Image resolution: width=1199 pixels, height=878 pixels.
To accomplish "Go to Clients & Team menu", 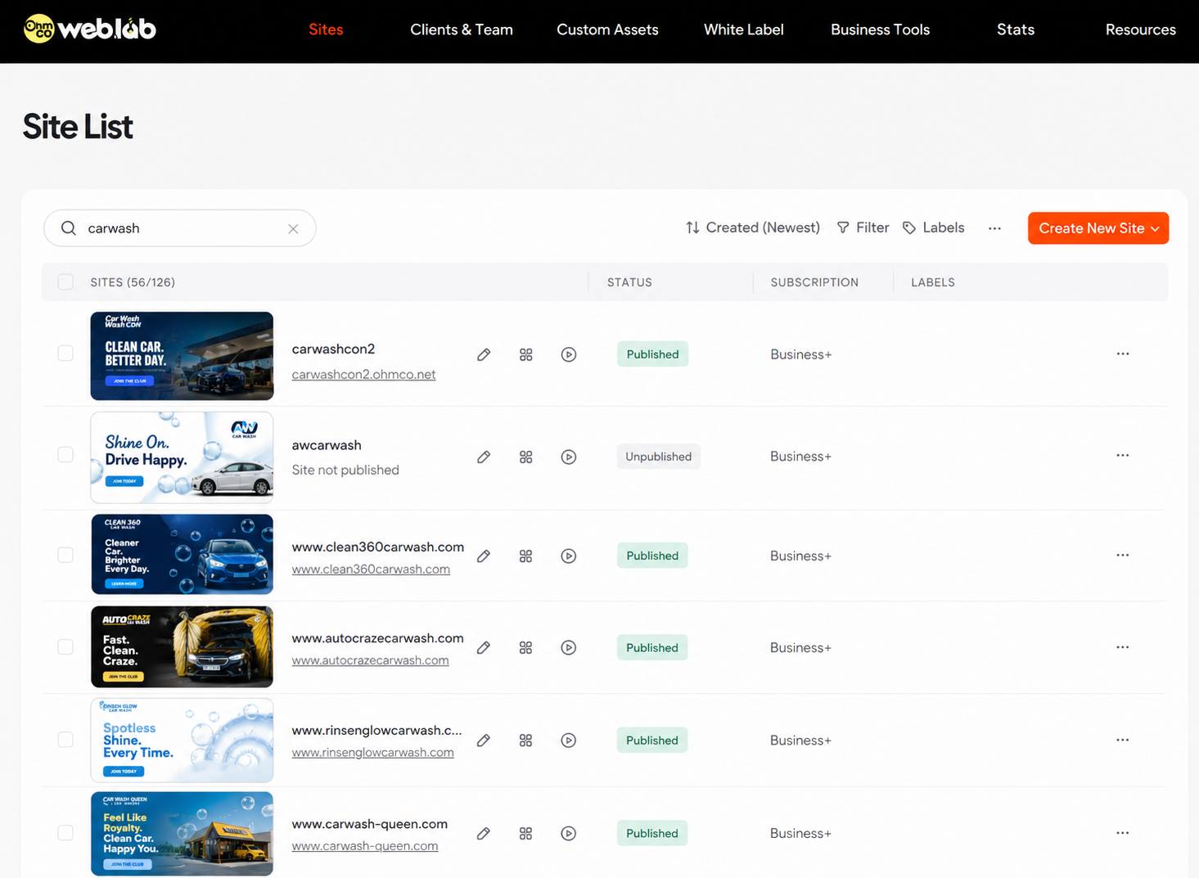I will click(x=462, y=29).
